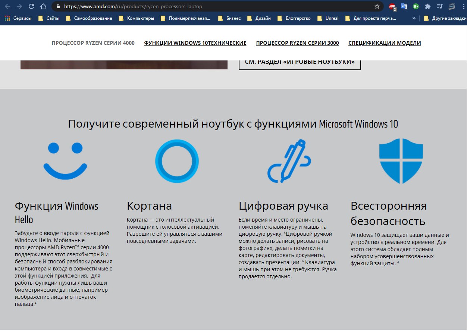Open the Google Translate extension icon

[x=404, y=6]
